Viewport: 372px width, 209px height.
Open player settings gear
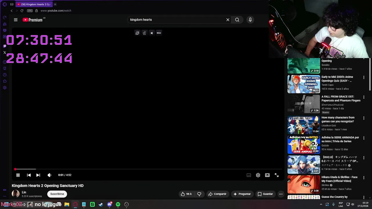tap(258, 175)
